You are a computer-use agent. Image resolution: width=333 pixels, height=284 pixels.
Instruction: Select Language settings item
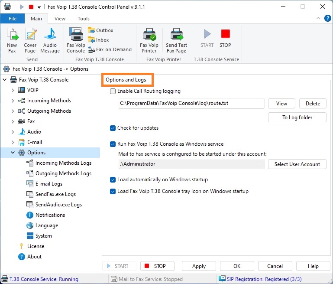click(42, 225)
